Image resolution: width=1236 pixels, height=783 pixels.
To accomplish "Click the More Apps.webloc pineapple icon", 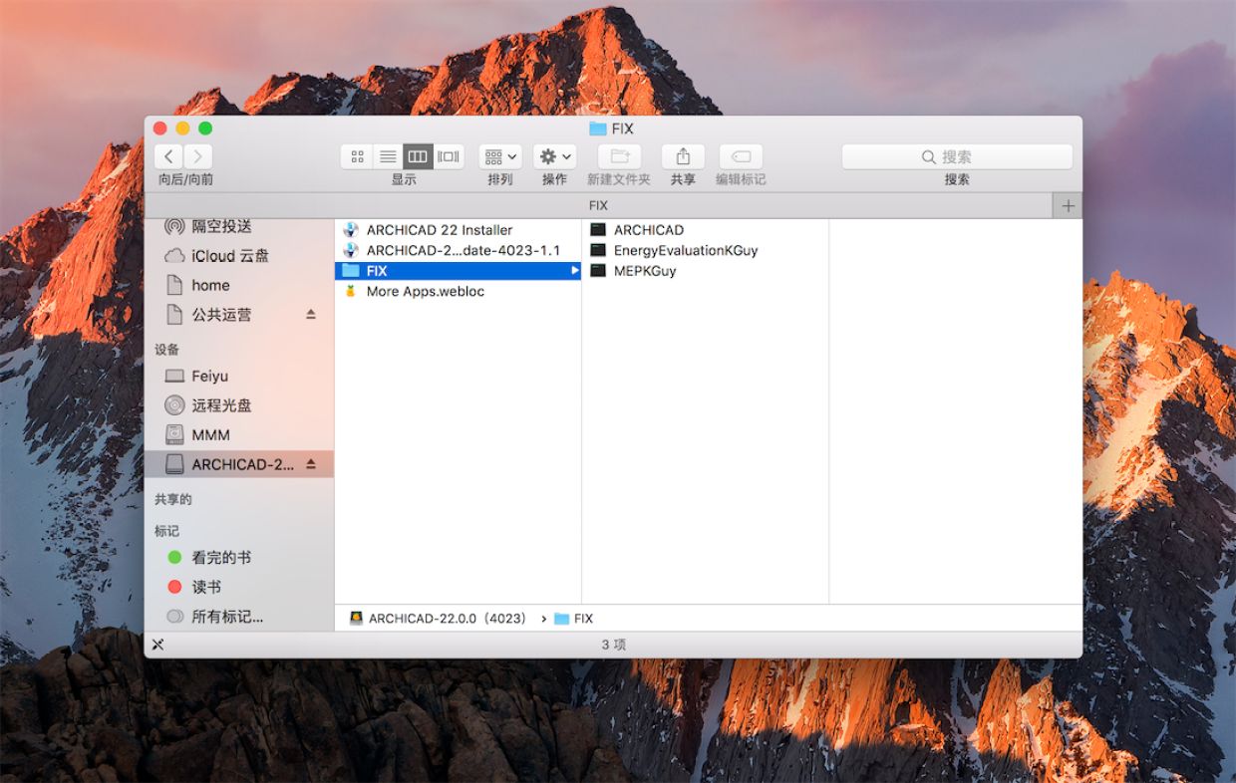I will point(350,291).
